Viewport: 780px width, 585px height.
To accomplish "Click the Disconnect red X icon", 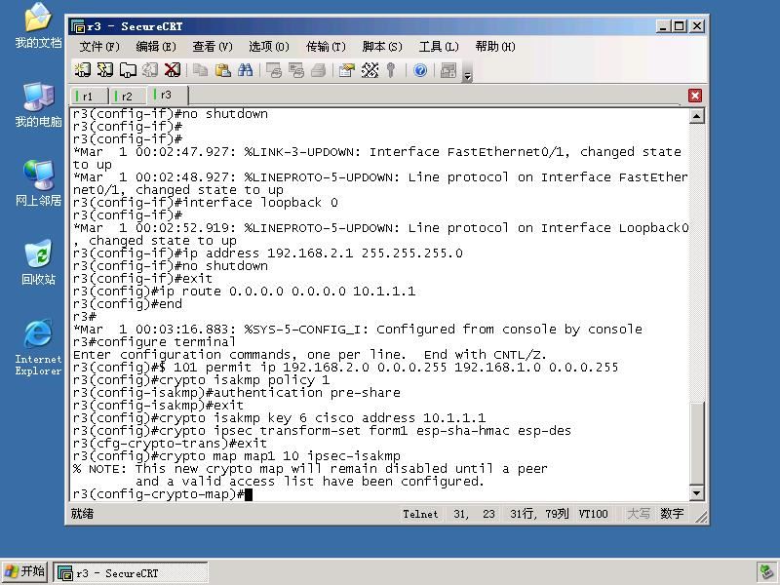I will point(173,70).
